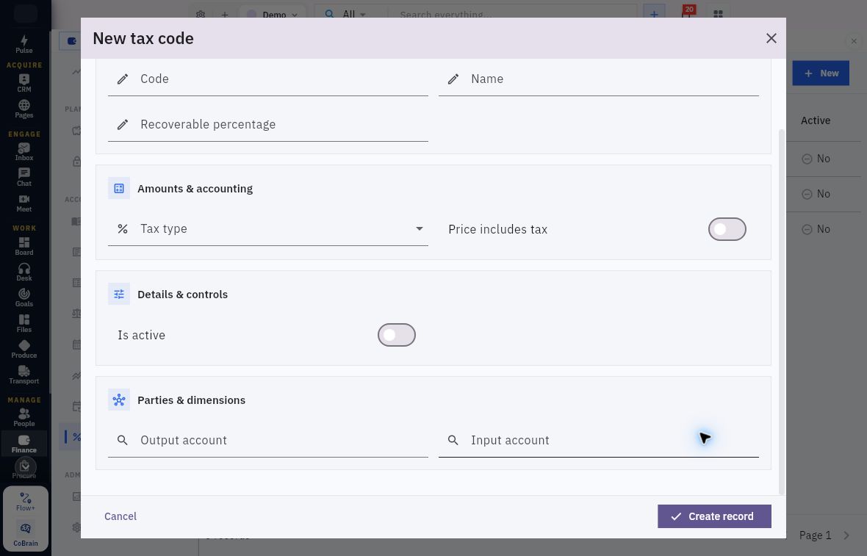The height and width of the screenshot is (556, 867).
Task: Focus the Code input field
Action: click(x=267, y=79)
